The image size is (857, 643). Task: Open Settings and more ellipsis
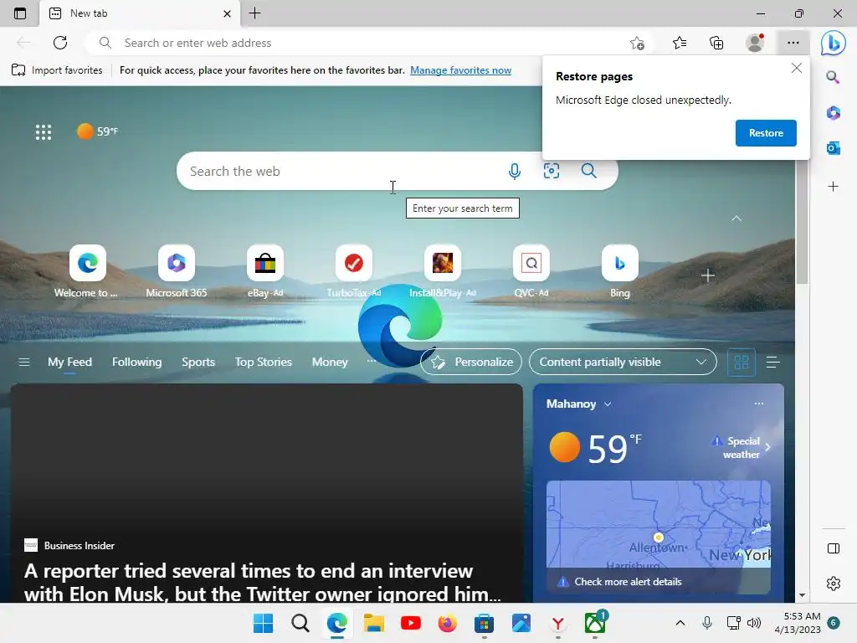793,43
